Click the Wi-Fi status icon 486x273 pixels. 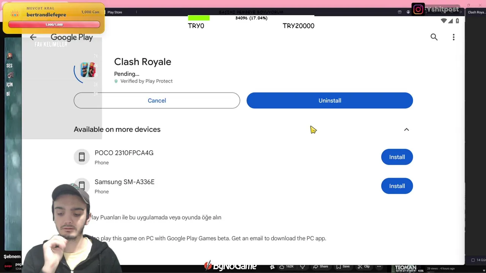pyautogui.click(x=444, y=20)
